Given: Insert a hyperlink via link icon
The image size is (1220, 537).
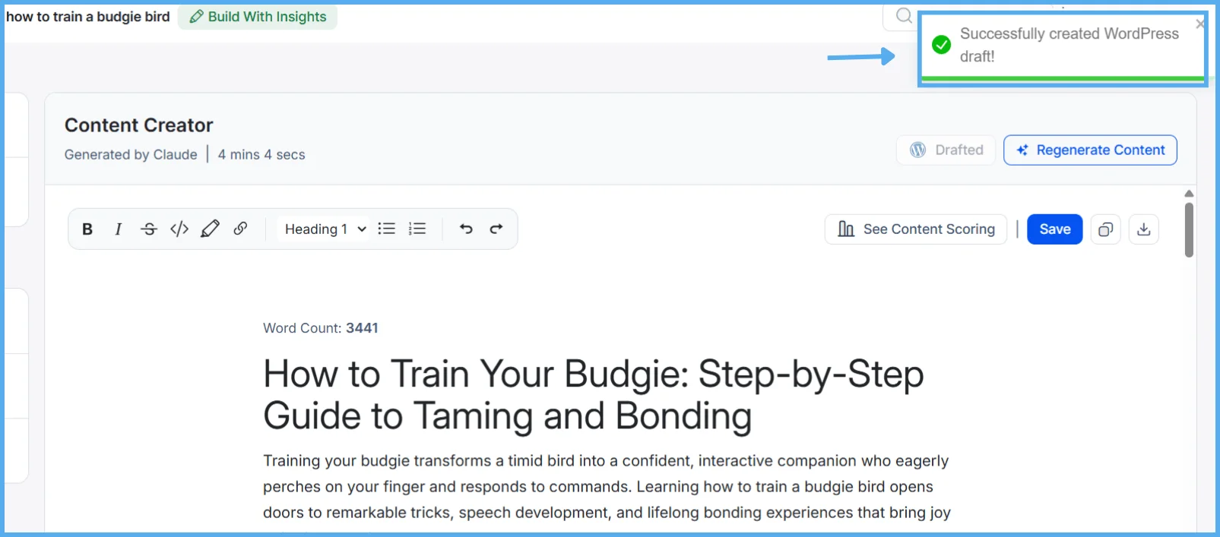Looking at the screenshot, I should click(240, 229).
